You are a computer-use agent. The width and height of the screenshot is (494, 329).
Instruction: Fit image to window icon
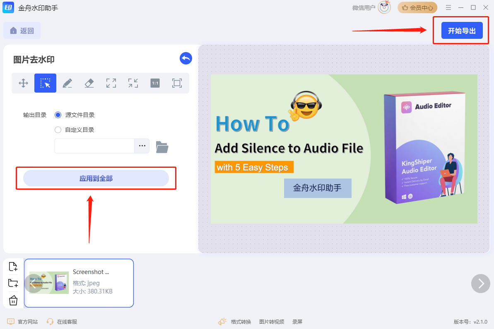click(x=177, y=83)
